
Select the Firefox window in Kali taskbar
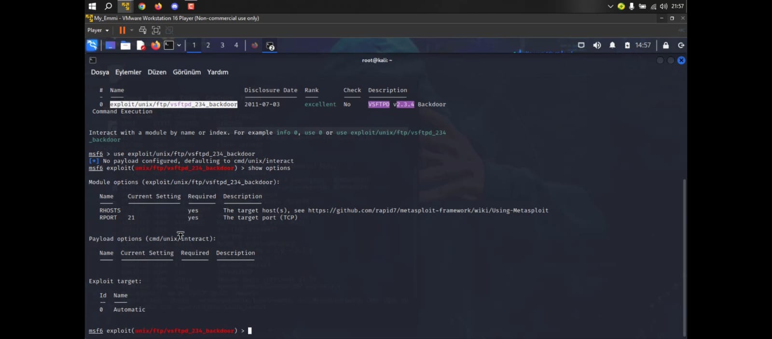255,45
